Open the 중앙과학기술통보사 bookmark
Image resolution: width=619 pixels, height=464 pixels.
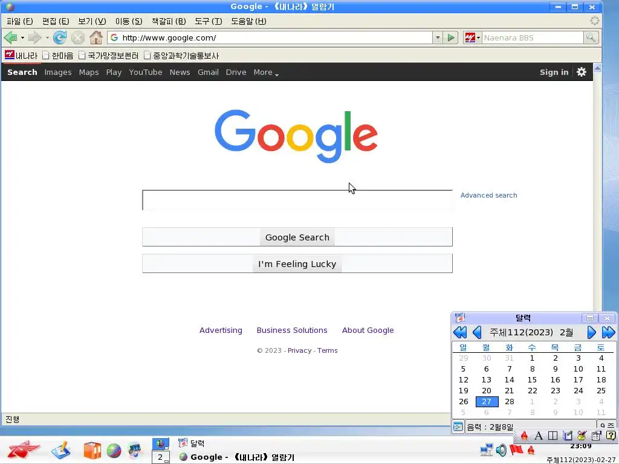tap(181, 55)
